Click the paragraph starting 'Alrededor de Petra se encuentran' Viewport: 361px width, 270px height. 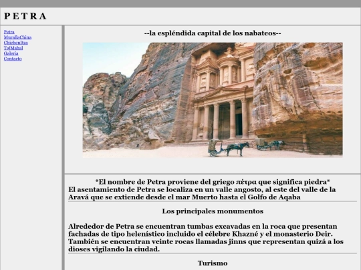click(x=206, y=237)
